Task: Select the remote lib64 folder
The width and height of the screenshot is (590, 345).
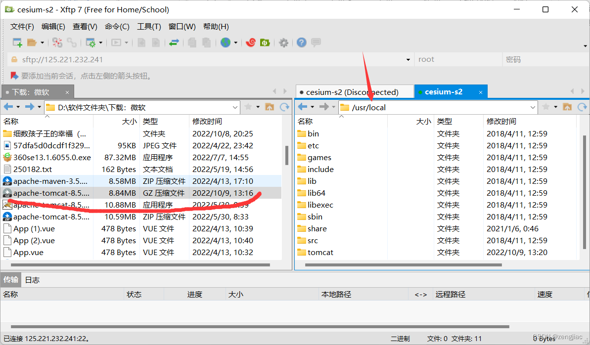Action: pos(436,193)
